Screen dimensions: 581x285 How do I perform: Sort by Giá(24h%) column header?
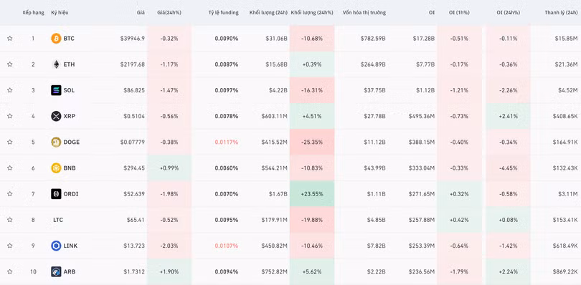point(169,13)
